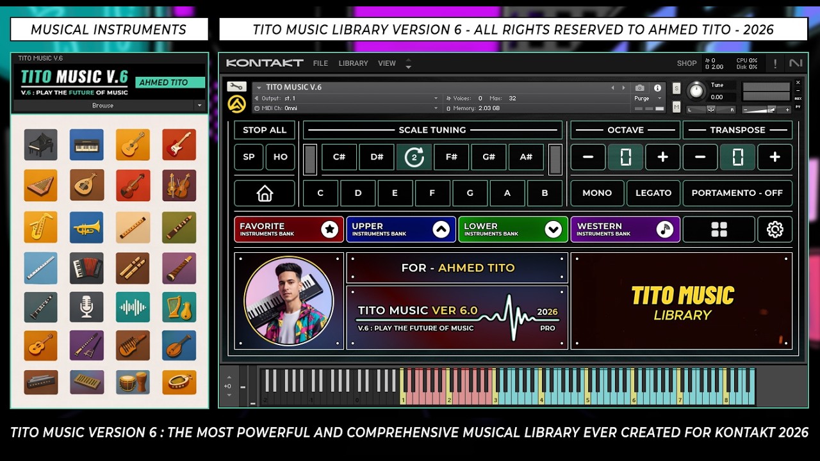Click the wrench edit icon in Kontakt

tap(236, 87)
